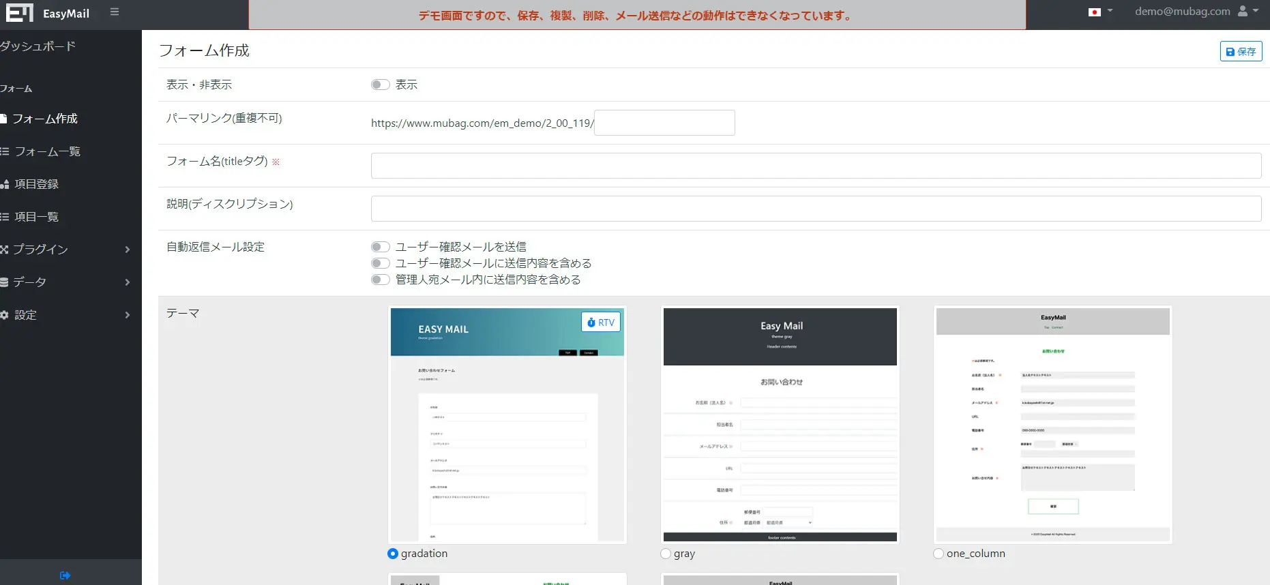
Task: Click the データ database icon
Action: [4, 282]
